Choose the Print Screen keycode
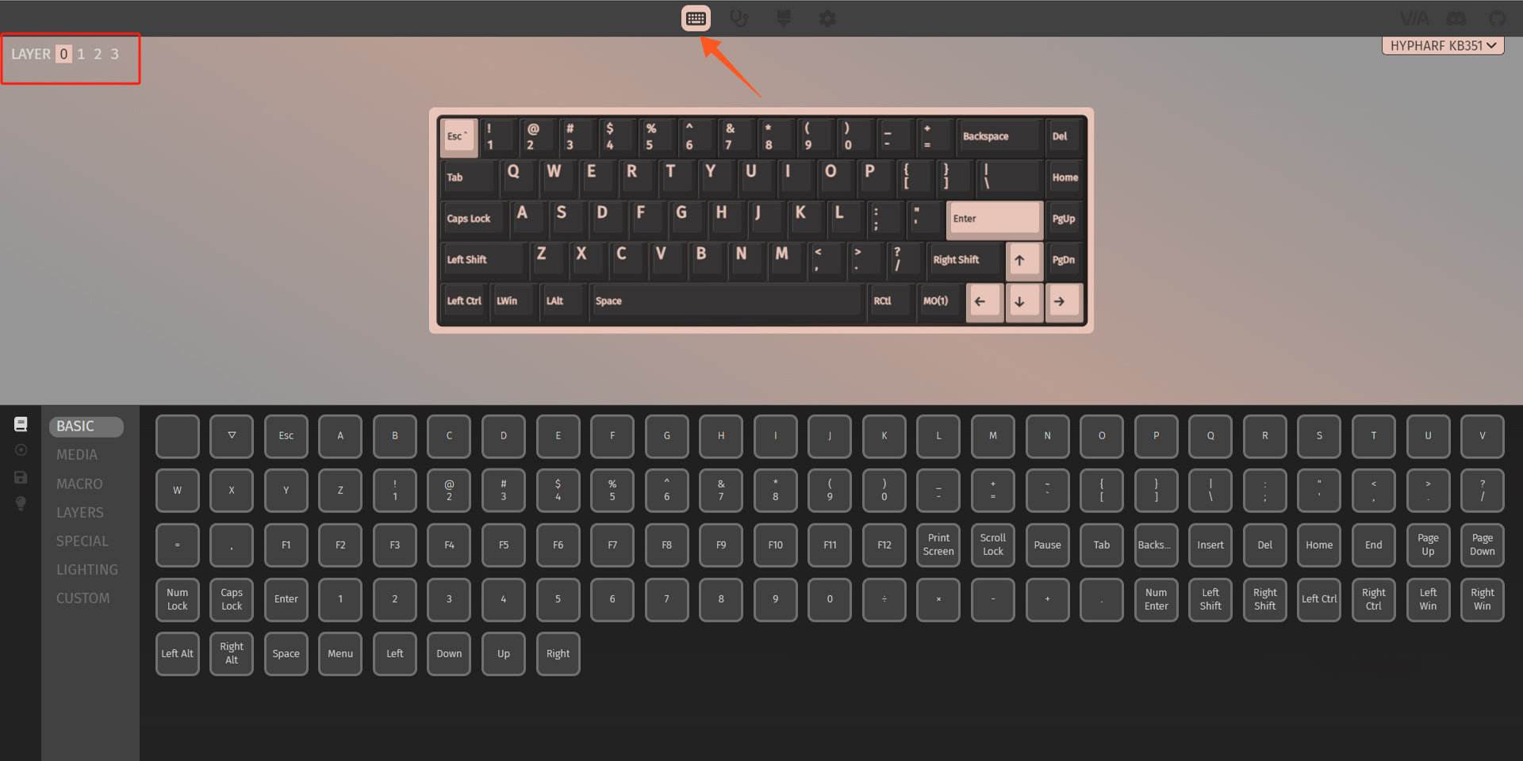1523x761 pixels. pos(938,545)
